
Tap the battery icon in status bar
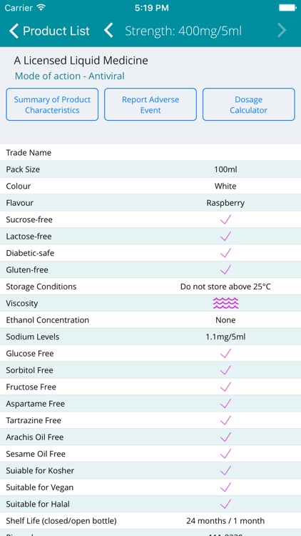point(287,8)
